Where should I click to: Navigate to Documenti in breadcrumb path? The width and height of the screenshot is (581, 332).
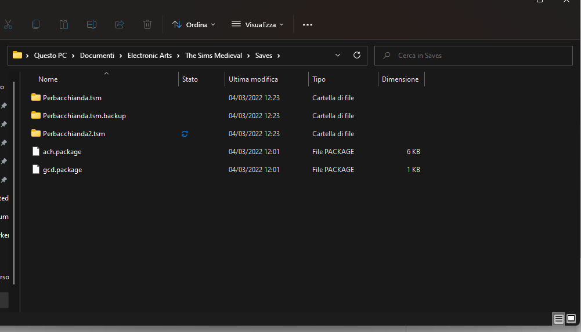pyautogui.click(x=97, y=56)
